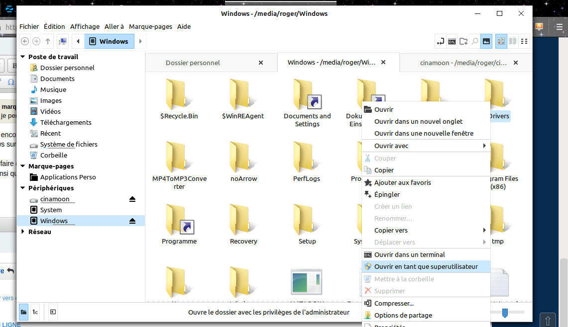568x327 pixels.
Task: Hide the sidebar using the status bar button
Action: pos(53,312)
